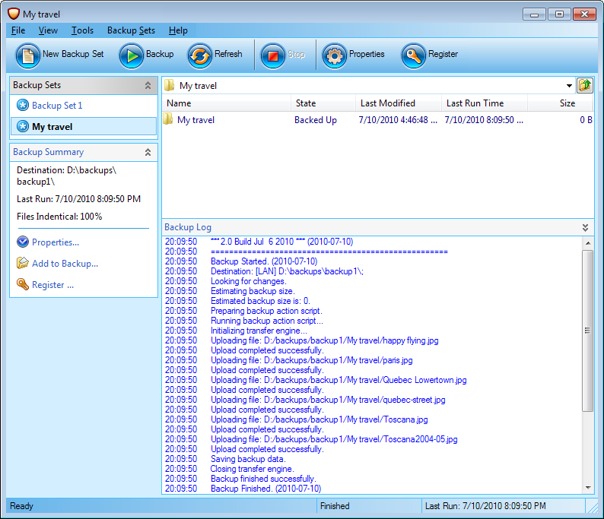Click the Register key icon in toolbar
604x519 pixels.
click(414, 55)
